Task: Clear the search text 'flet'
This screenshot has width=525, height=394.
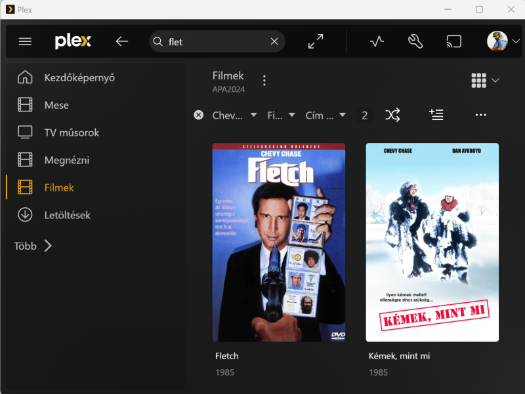Action: [x=274, y=41]
